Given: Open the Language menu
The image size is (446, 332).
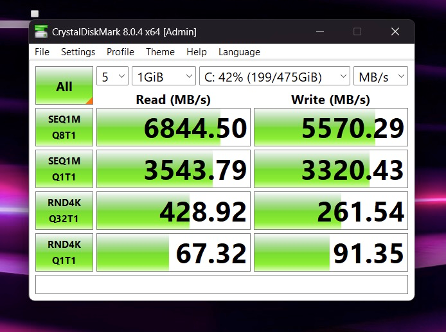Looking at the screenshot, I should pyautogui.click(x=239, y=52).
